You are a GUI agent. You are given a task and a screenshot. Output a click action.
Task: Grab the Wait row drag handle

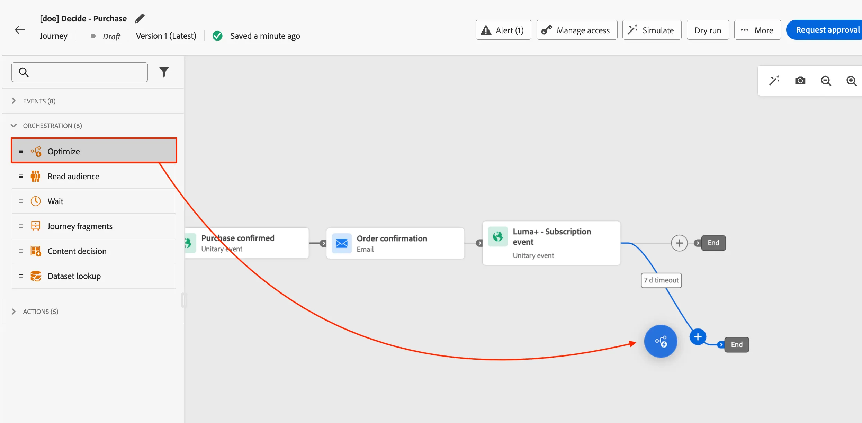[21, 201]
